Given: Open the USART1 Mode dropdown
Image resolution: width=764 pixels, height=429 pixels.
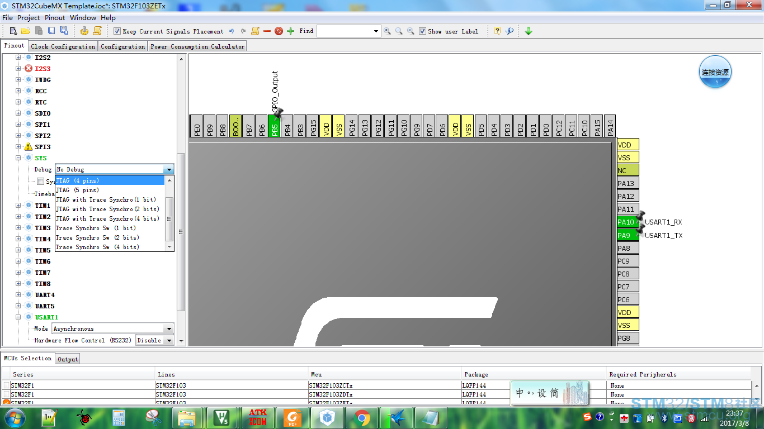Looking at the screenshot, I should 168,329.
